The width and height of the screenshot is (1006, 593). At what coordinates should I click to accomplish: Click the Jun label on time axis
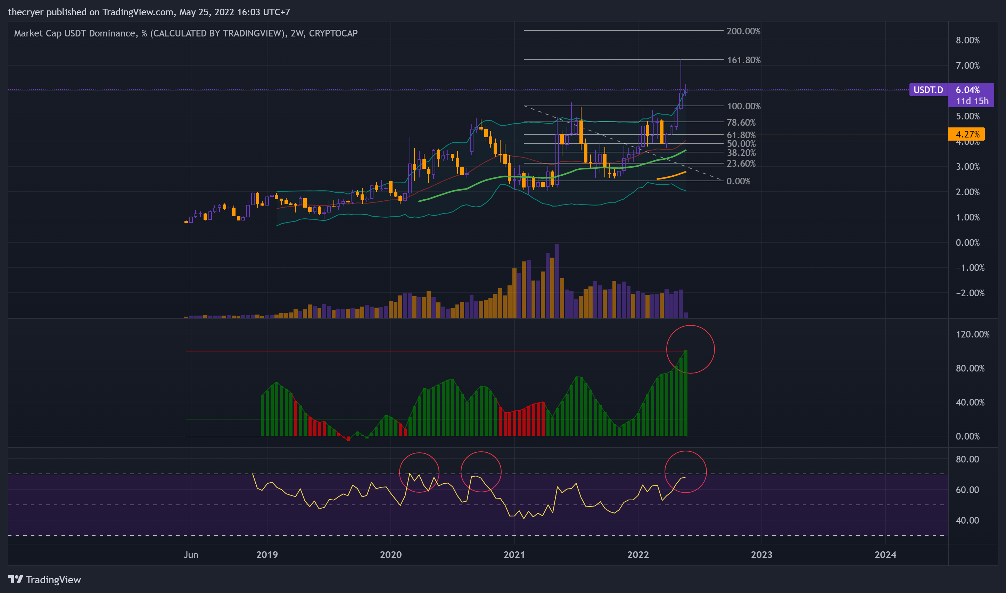(x=191, y=555)
